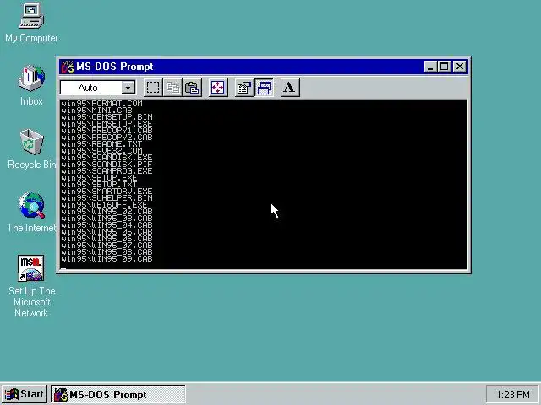541x405 pixels.
Task: Click the win95\WIN95_02.CAB line
Action: pyautogui.click(x=107, y=212)
